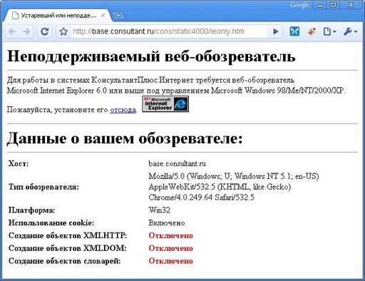
Task: Click the 'Включено' cookie status
Action: [167, 223]
